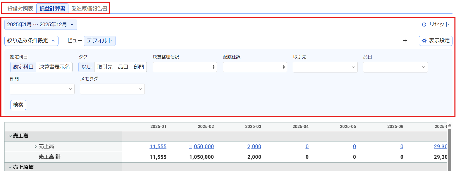
Task: Click the bold 2,000 total in 売上高 計
Action: pyautogui.click(x=254, y=157)
